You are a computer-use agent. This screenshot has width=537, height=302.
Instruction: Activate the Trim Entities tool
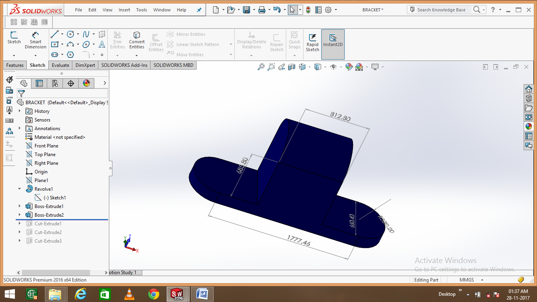(117, 39)
